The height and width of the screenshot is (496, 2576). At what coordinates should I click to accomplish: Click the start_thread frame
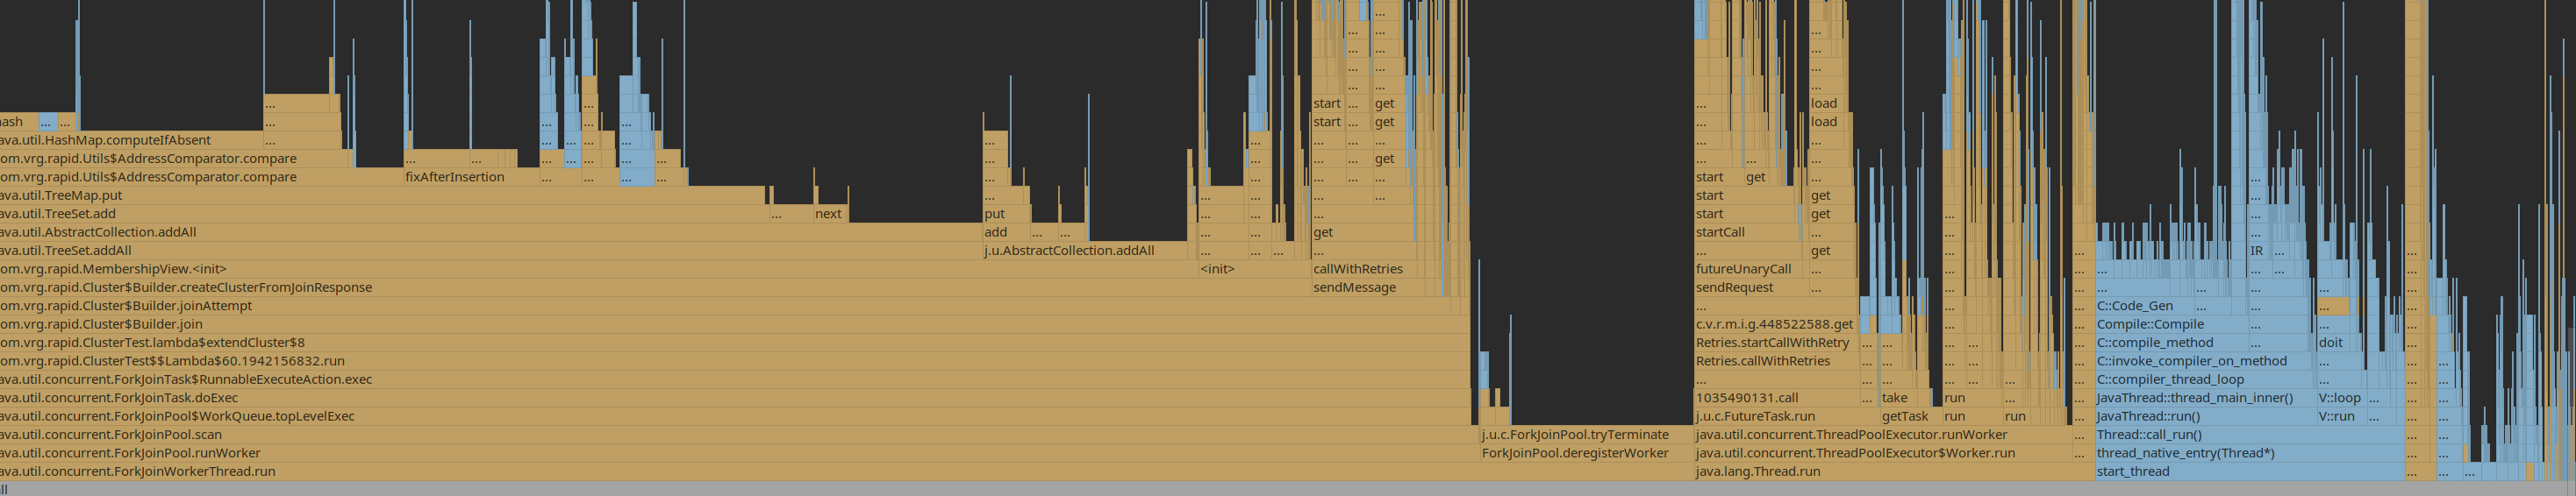tap(2250, 472)
